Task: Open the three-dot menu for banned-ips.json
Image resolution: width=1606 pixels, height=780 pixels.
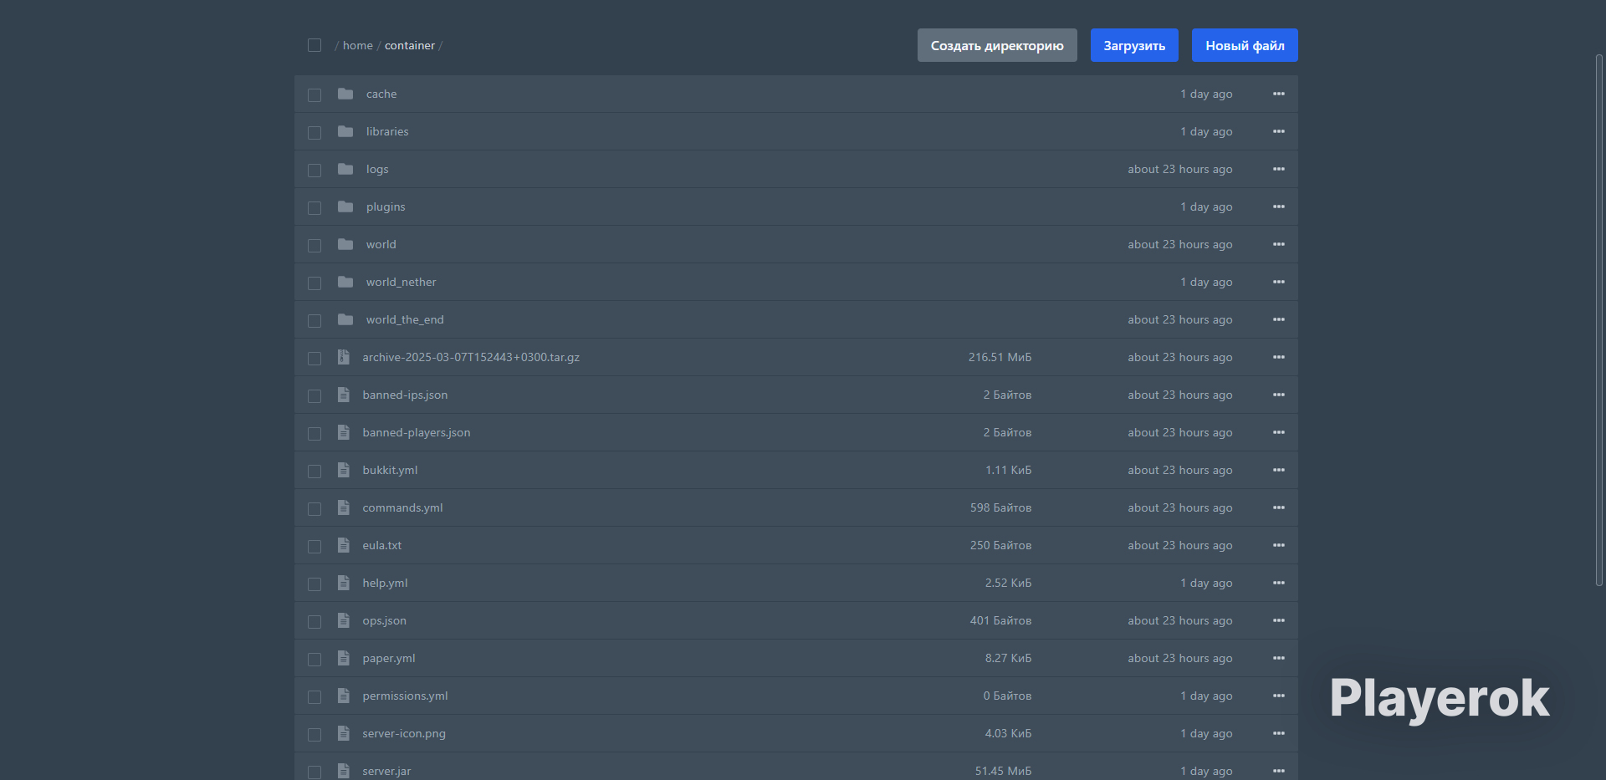Action: pos(1279,395)
